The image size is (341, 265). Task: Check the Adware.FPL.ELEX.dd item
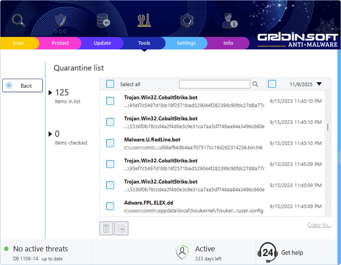(110, 206)
